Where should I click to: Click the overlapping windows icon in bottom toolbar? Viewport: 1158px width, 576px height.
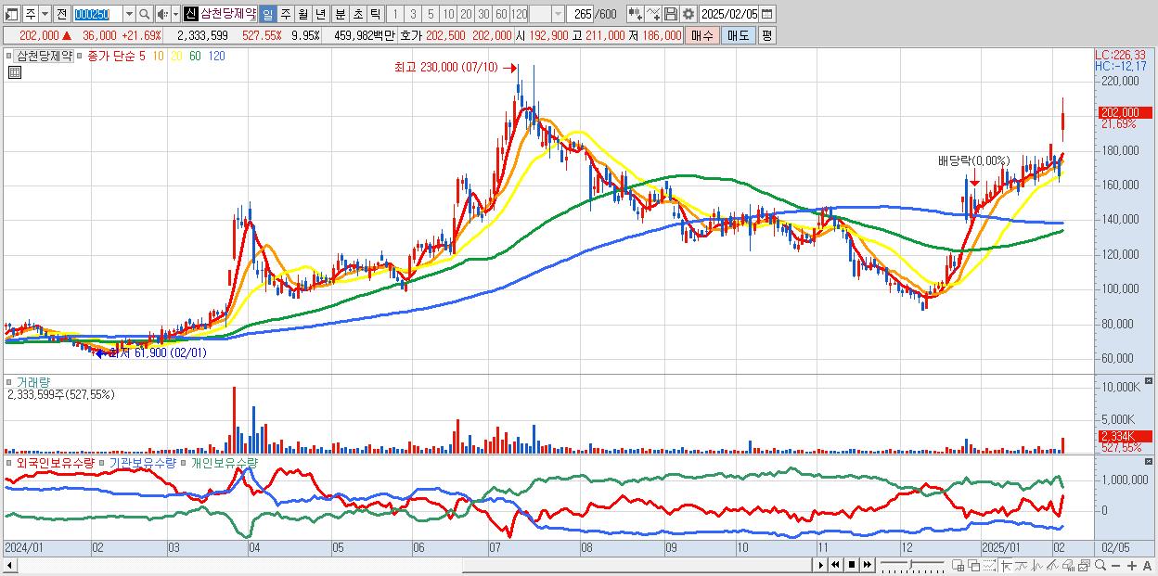(973, 566)
